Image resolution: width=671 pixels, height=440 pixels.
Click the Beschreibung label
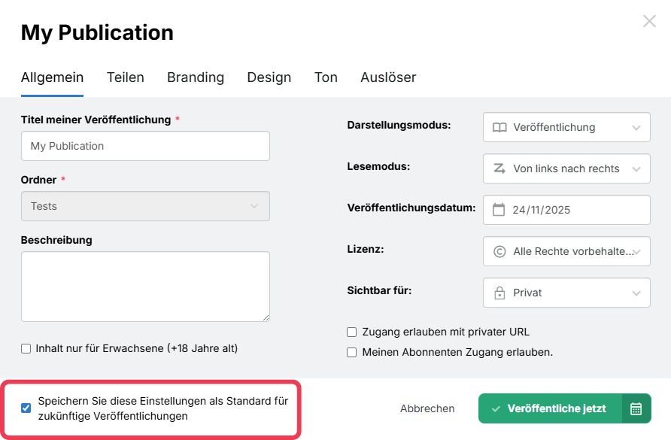click(x=56, y=240)
